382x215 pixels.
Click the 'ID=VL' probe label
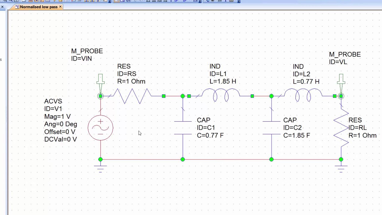click(338, 62)
